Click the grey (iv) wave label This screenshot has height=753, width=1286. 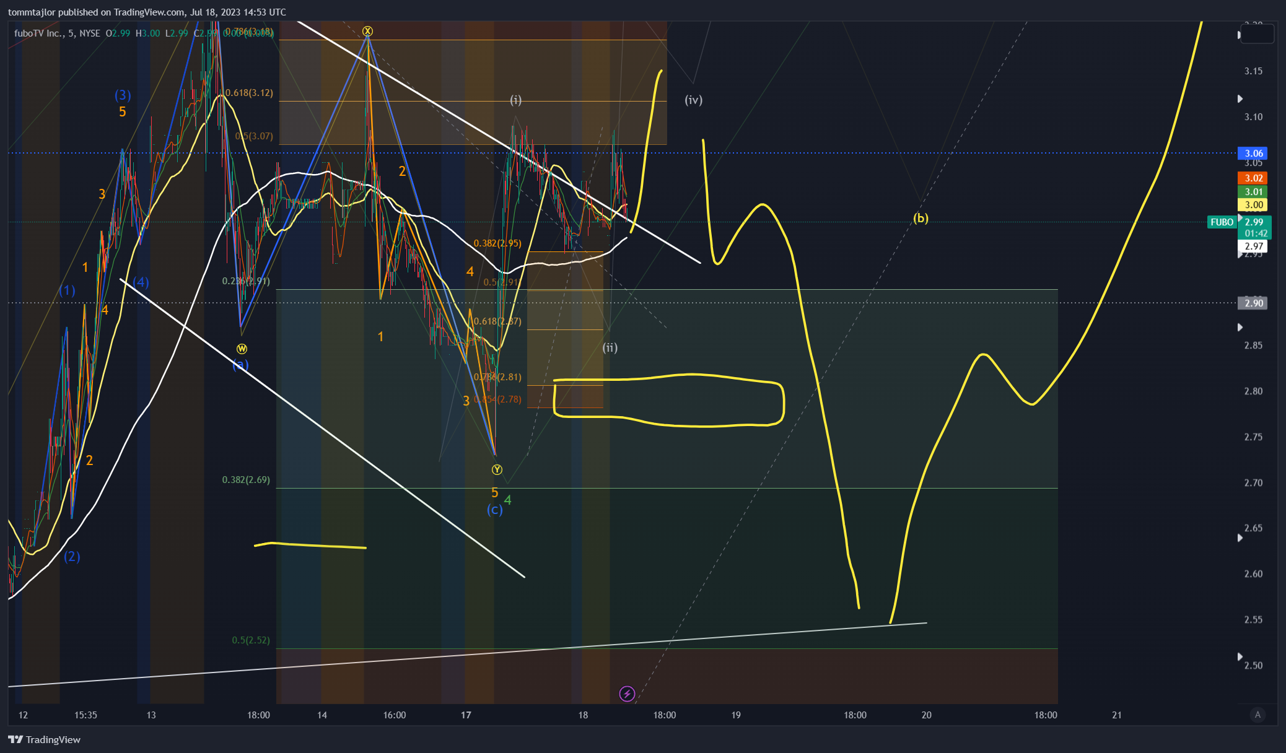(693, 100)
